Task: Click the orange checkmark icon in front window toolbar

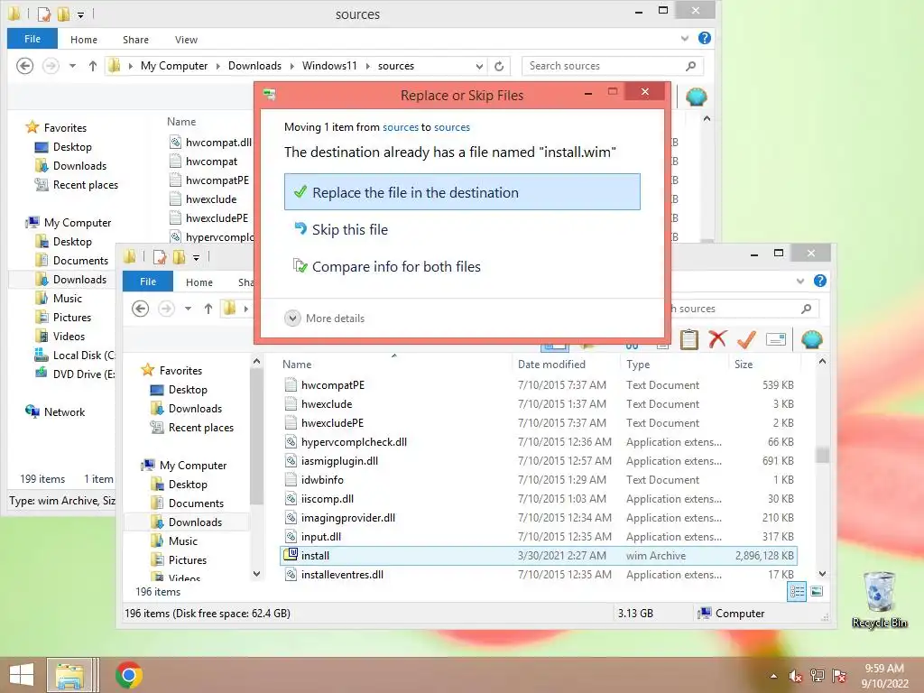Action: tap(746, 339)
